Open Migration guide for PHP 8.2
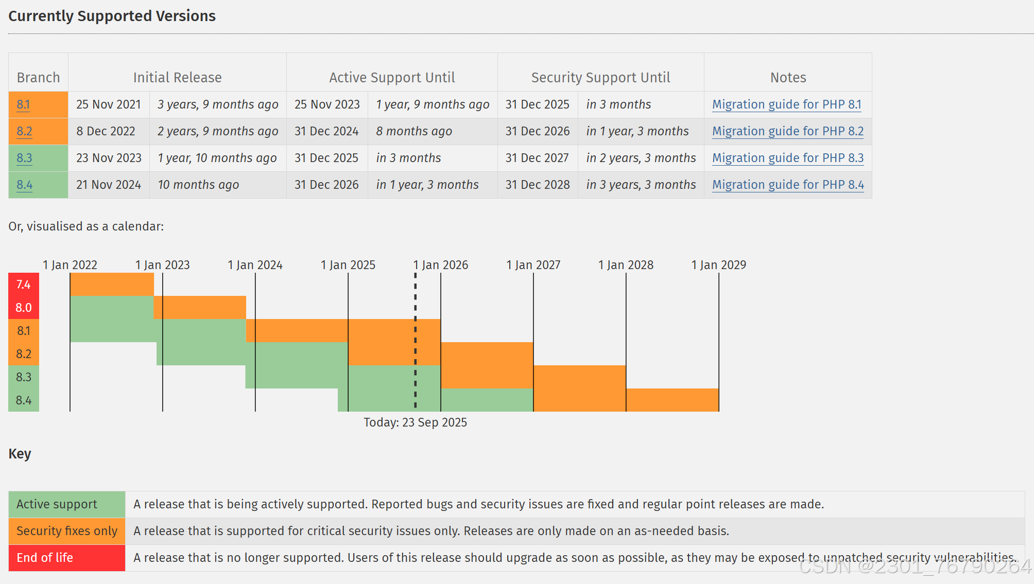The image size is (1034, 584). coord(787,131)
